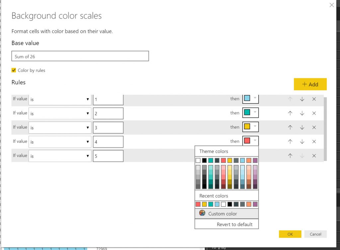Delete the rule with value 1
The height and width of the screenshot is (250, 340).
pos(314,99)
